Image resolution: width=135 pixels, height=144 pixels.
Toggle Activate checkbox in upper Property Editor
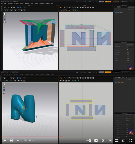pyautogui.click(x=127, y=61)
